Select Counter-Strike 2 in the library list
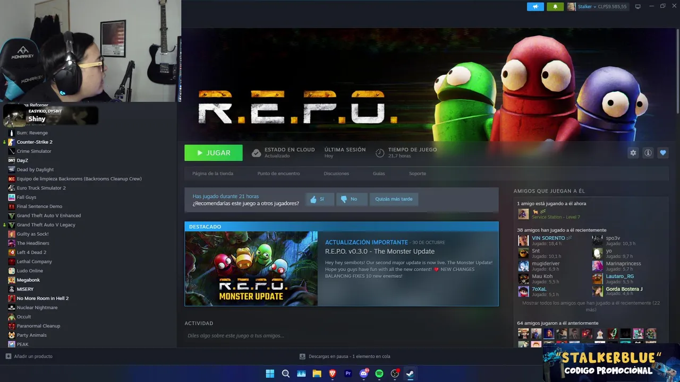Screen dimensions: 680x382 tap(35, 142)
